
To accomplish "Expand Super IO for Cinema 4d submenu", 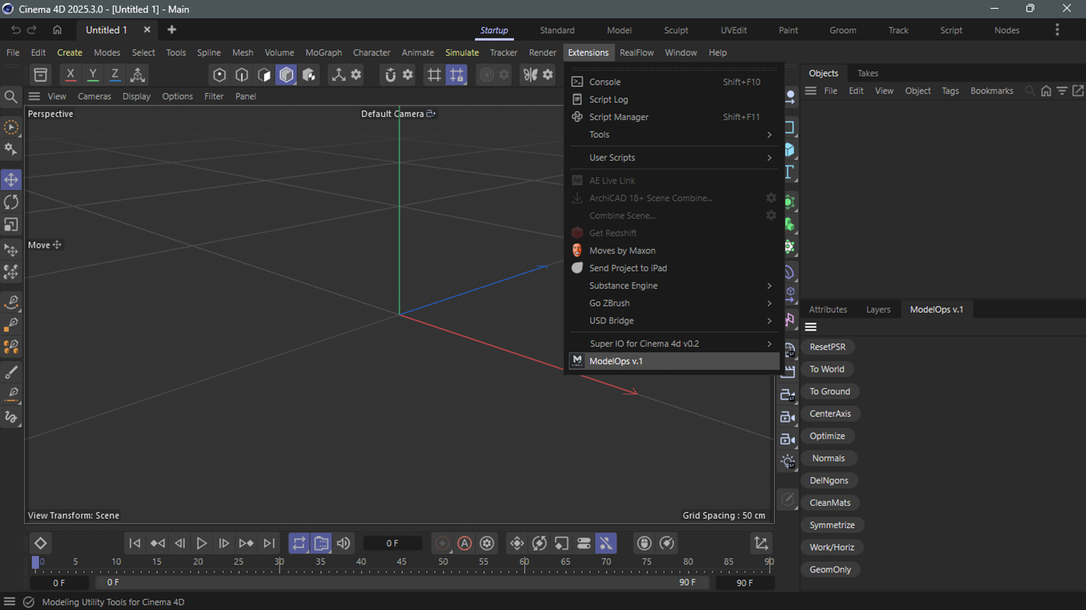I will click(675, 344).
